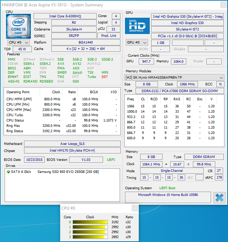Click the Single-Channel memory mode field
The image size is (228, 242).
click(x=172, y=171)
